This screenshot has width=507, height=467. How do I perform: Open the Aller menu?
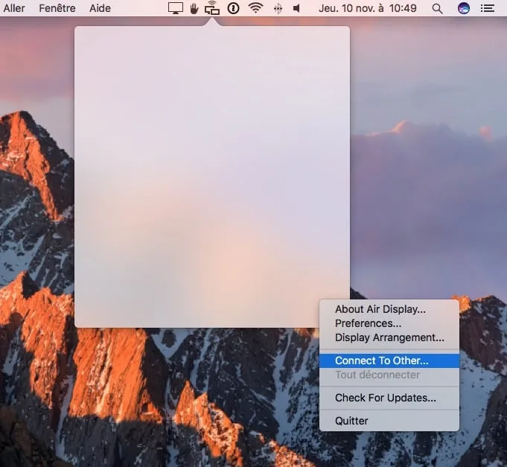[x=14, y=8]
